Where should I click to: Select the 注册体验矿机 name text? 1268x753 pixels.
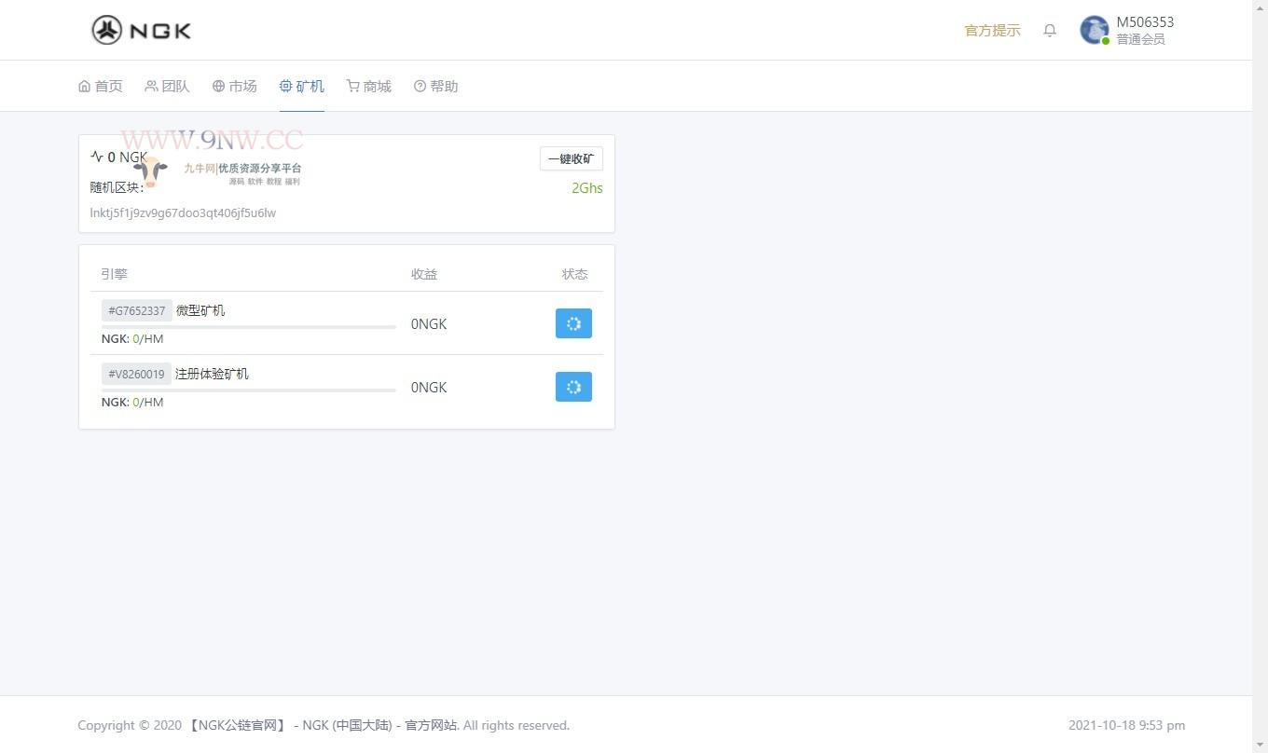click(212, 374)
